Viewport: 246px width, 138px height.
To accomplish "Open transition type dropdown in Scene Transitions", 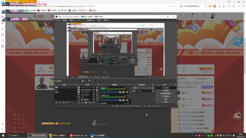I will click(x=141, y=88).
